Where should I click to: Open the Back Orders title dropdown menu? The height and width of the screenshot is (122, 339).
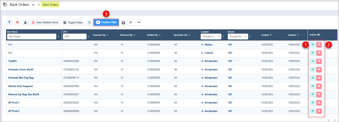pos(33,5)
